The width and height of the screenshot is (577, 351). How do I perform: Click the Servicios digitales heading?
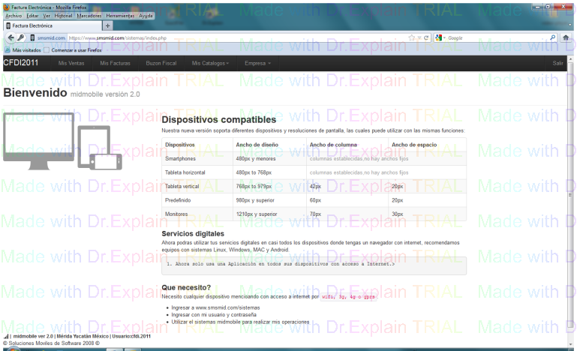coord(193,234)
